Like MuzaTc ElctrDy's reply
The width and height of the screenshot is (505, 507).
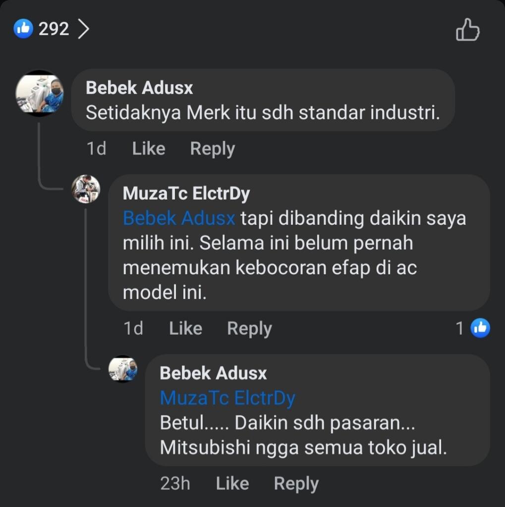[x=185, y=328]
